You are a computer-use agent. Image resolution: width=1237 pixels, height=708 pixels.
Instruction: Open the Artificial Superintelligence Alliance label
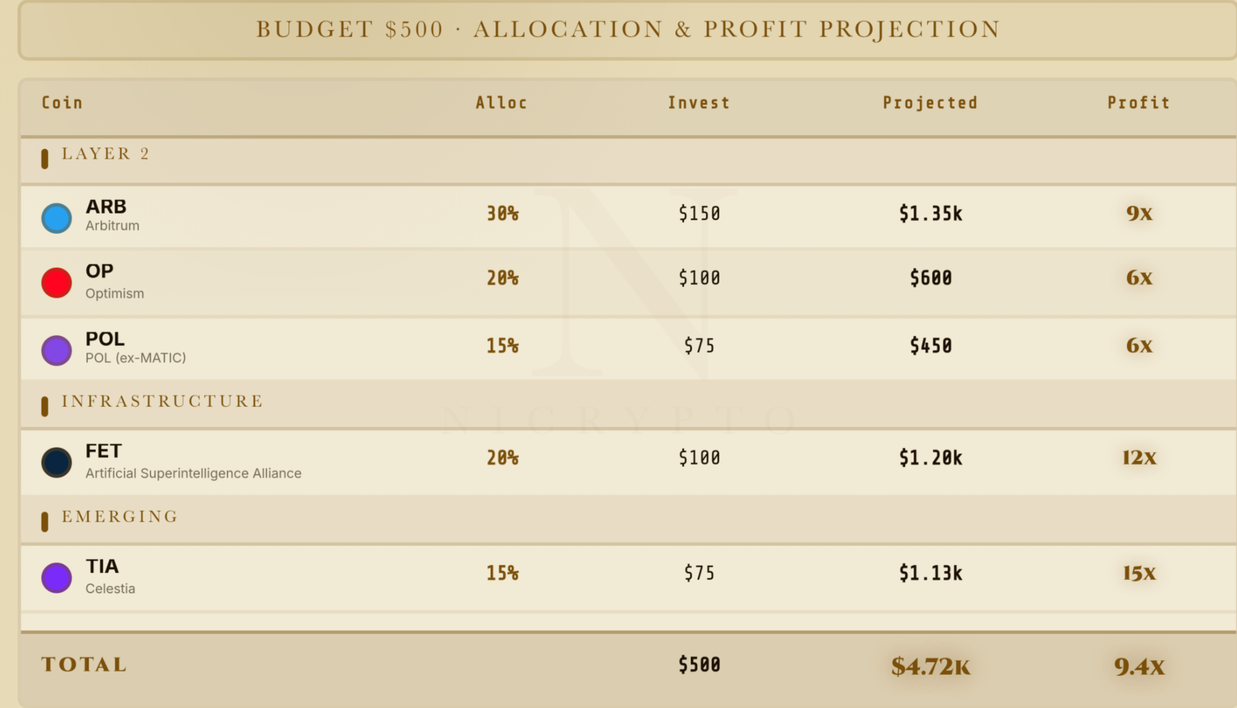click(x=193, y=473)
